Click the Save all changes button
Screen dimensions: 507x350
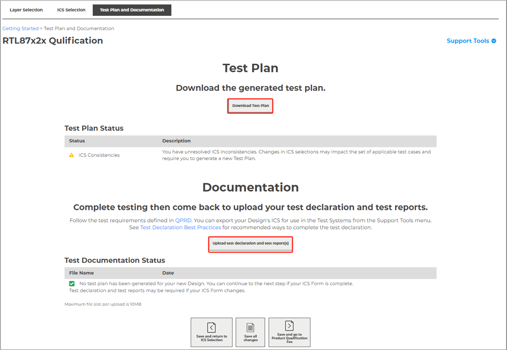click(x=250, y=332)
